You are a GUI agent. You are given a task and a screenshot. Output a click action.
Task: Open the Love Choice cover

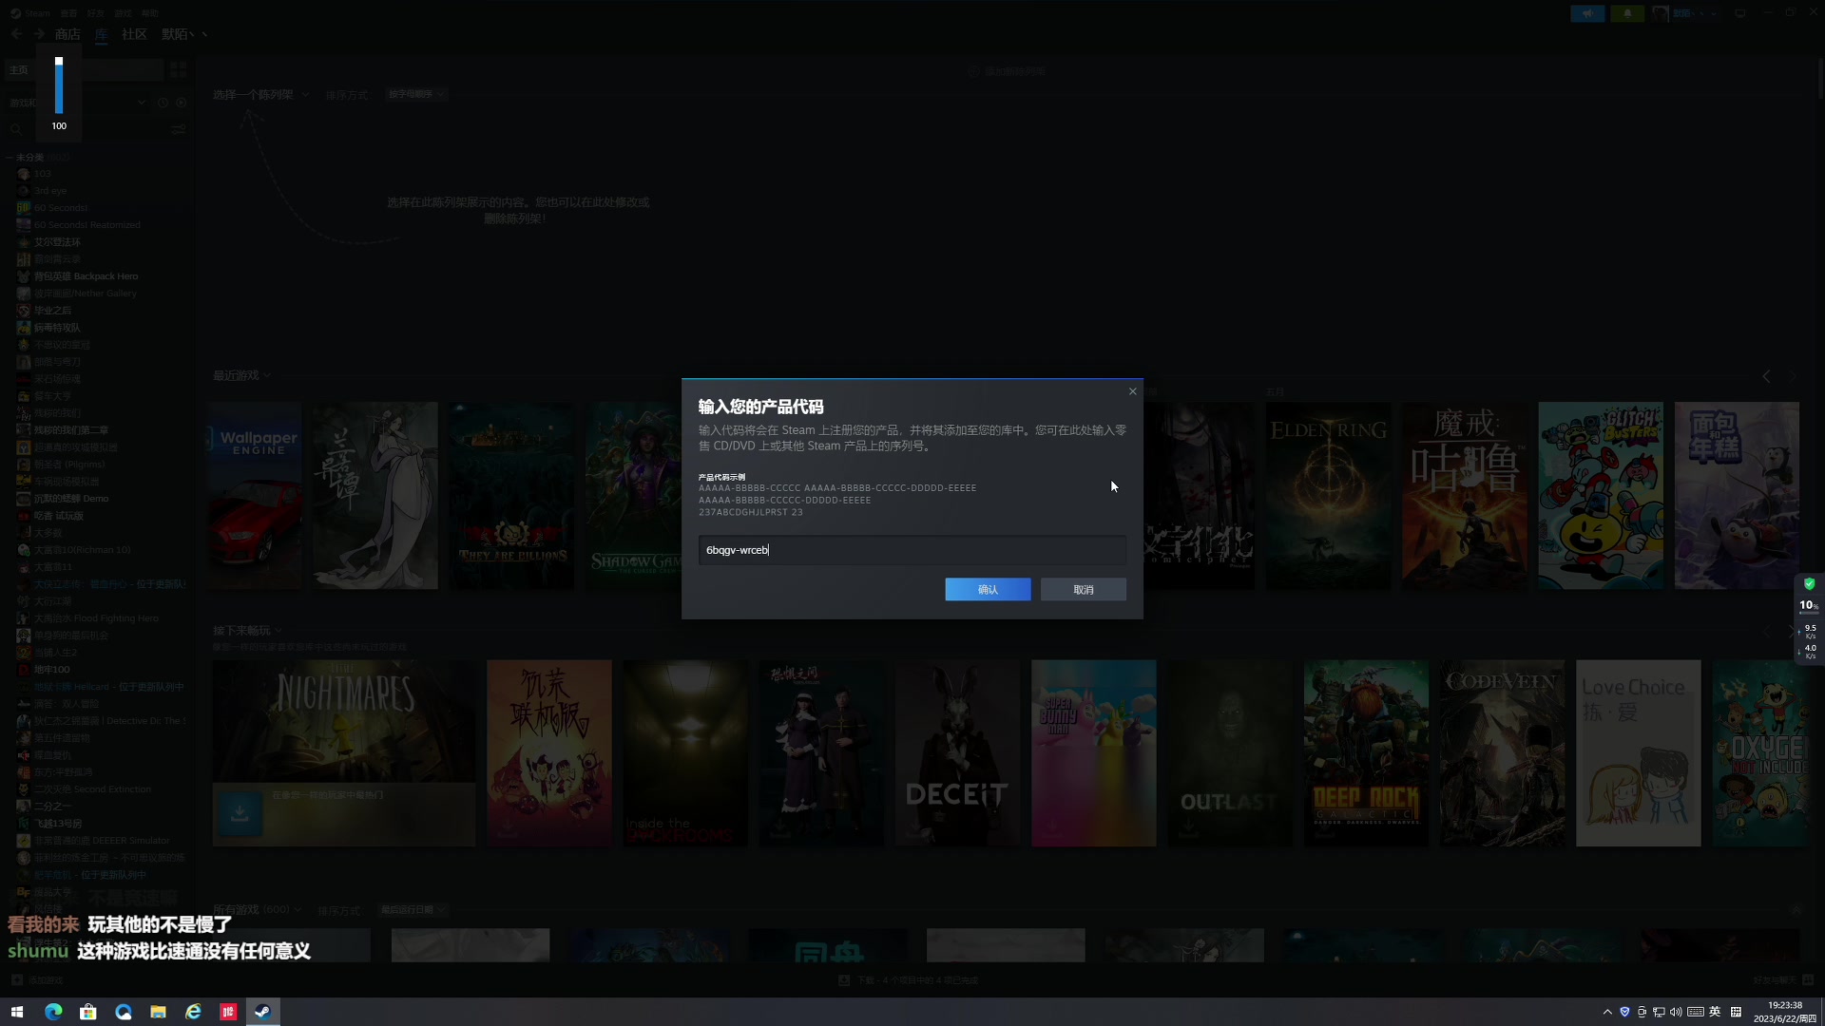click(x=1639, y=753)
